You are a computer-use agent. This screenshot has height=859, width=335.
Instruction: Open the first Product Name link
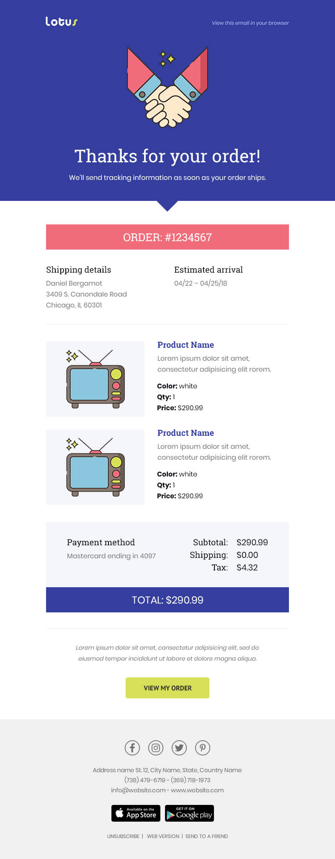[x=186, y=345]
